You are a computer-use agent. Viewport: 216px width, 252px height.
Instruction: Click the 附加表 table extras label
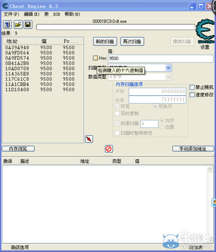(x=196, y=247)
